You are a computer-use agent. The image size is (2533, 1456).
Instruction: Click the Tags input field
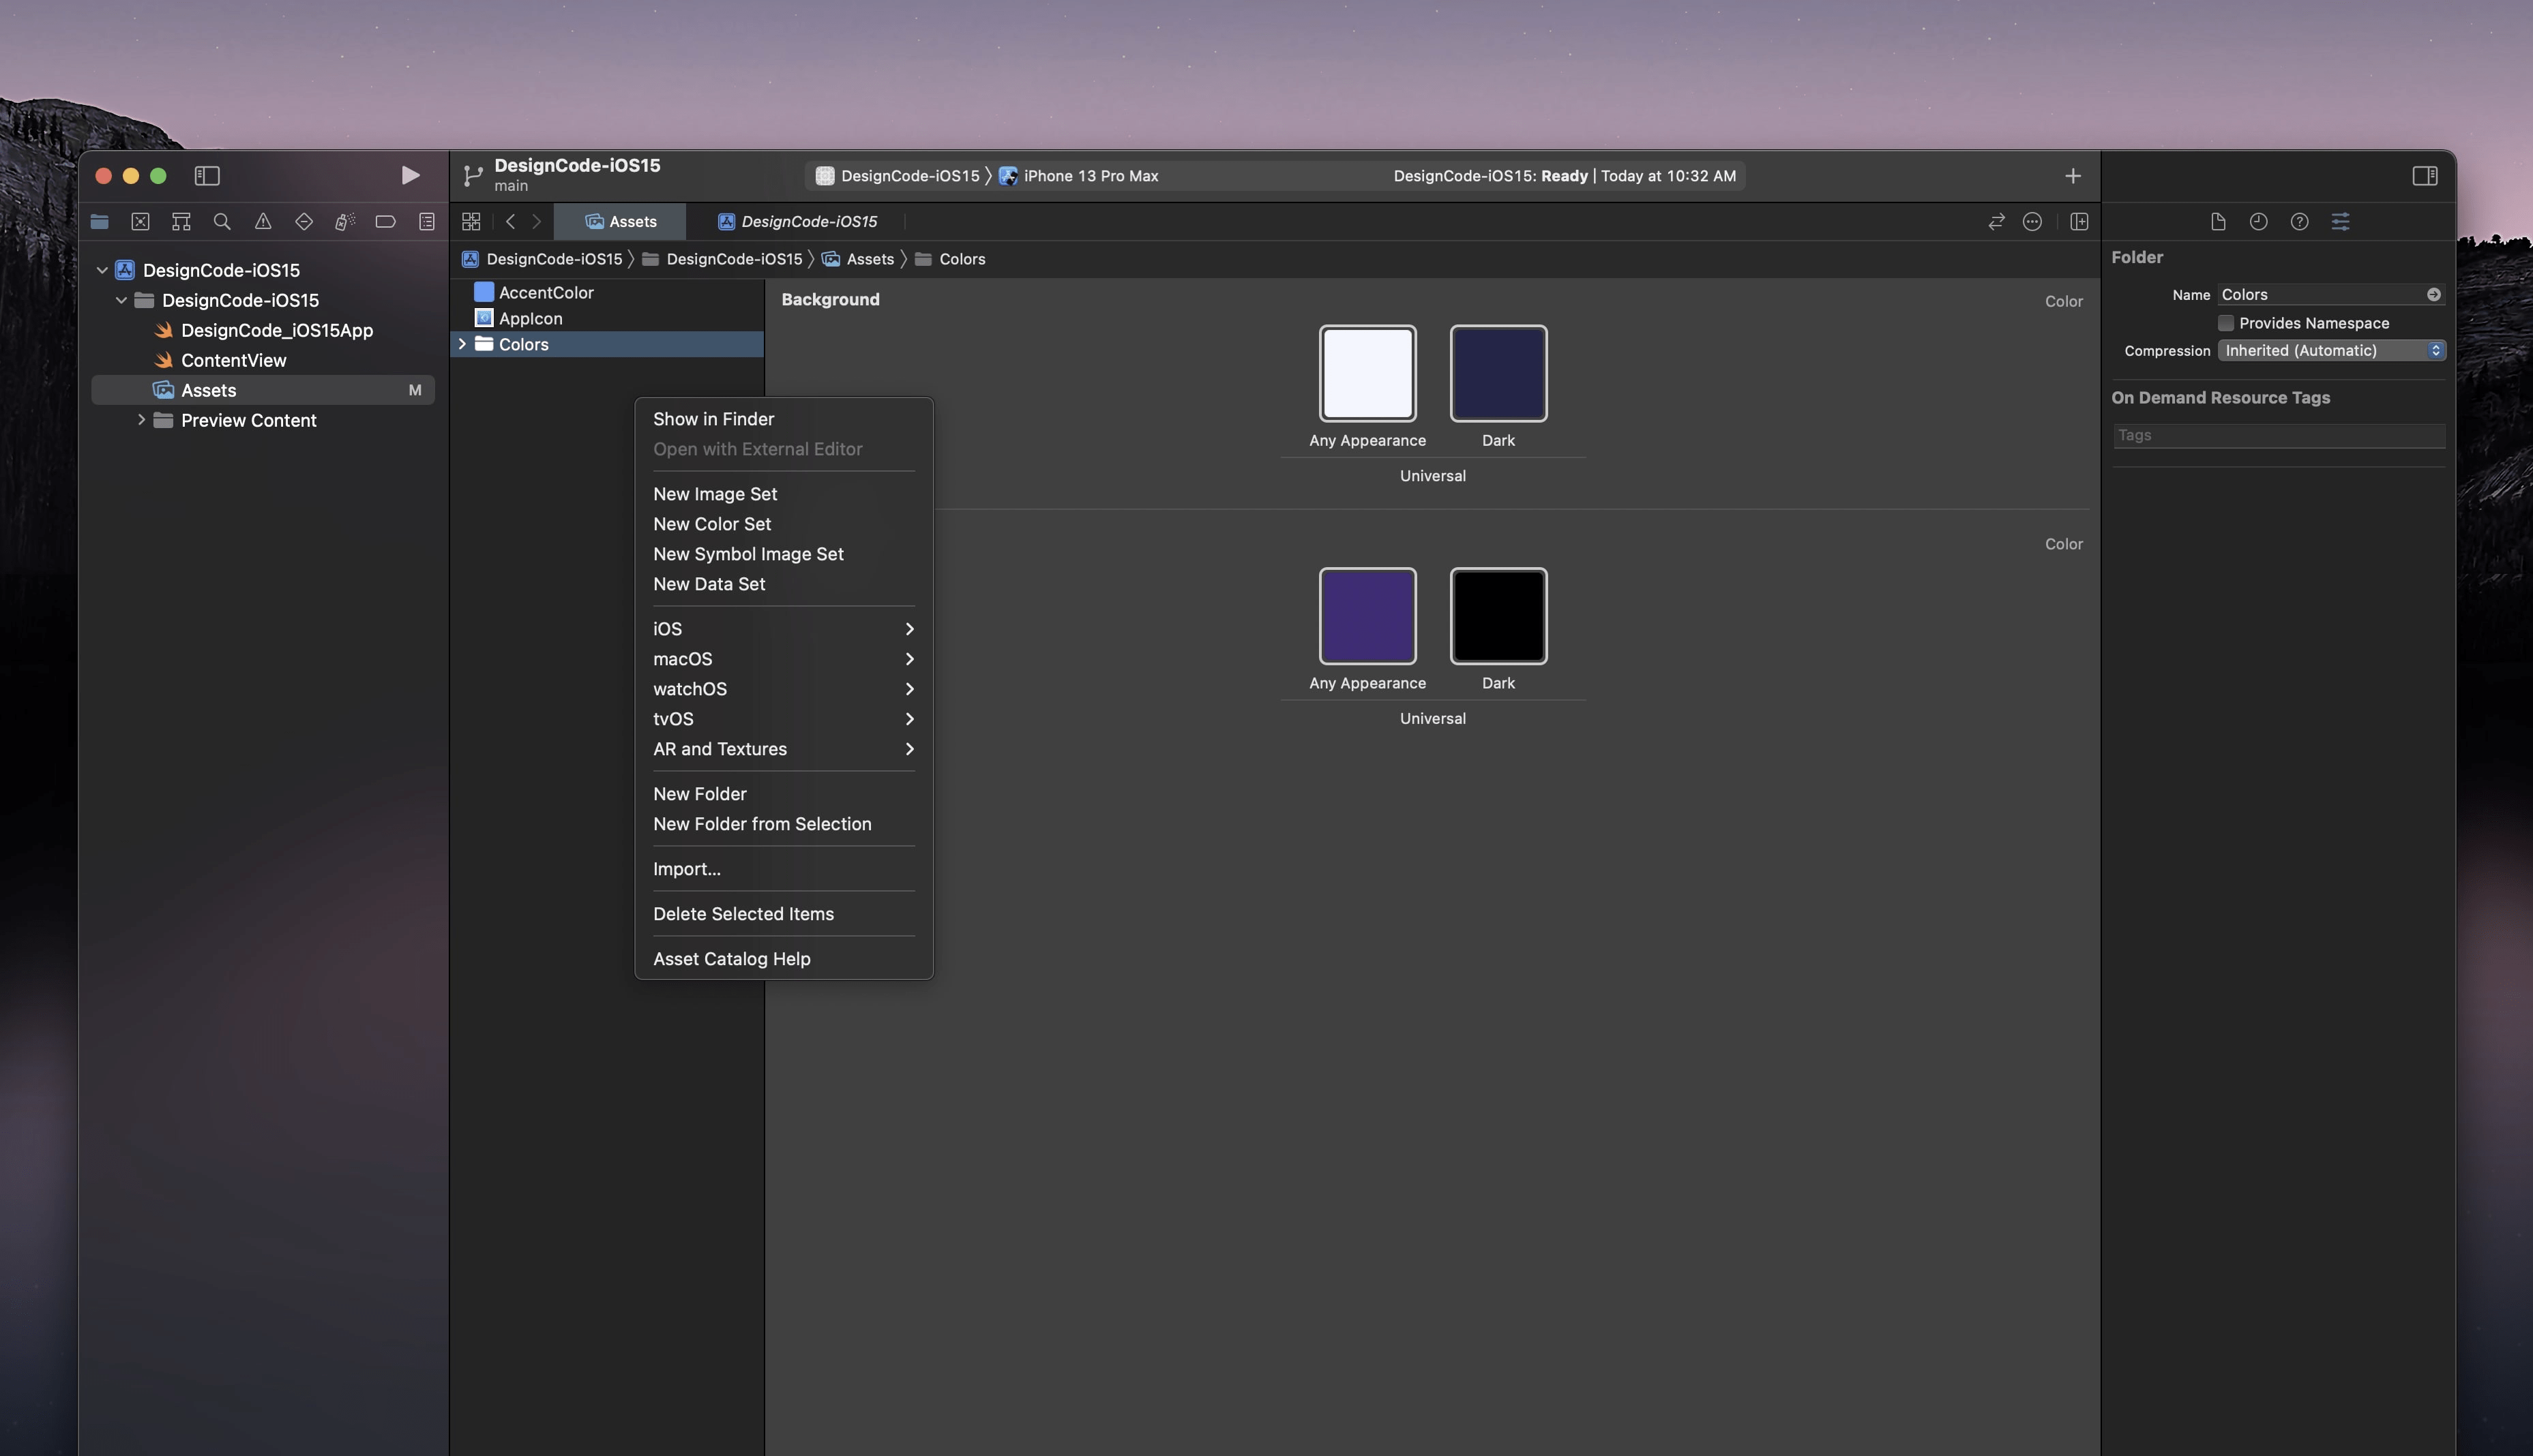pyautogui.click(x=2278, y=436)
